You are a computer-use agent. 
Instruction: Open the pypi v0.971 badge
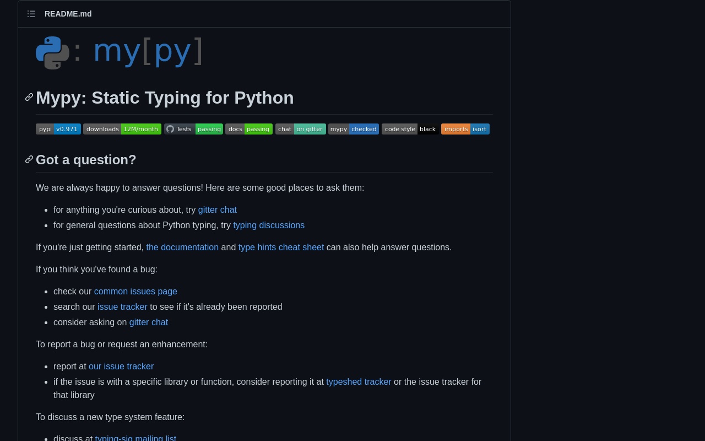click(58, 129)
